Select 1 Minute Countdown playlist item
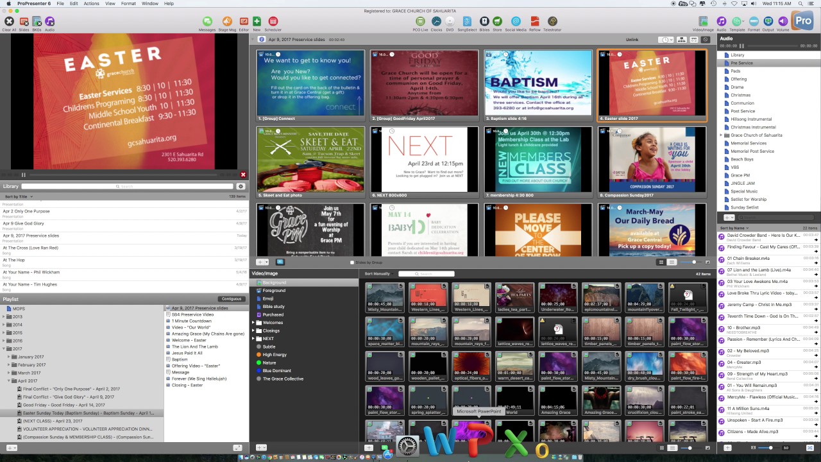The image size is (821, 462). pos(191,321)
